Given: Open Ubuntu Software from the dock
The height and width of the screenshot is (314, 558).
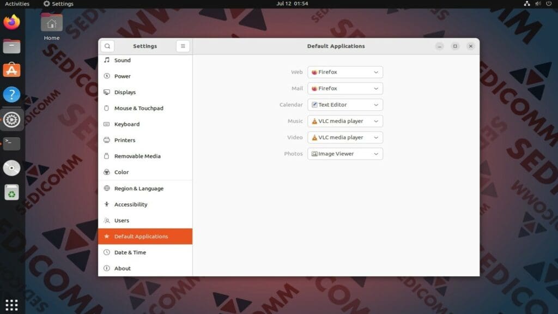Looking at the screenshot, I should pos(12,70).
